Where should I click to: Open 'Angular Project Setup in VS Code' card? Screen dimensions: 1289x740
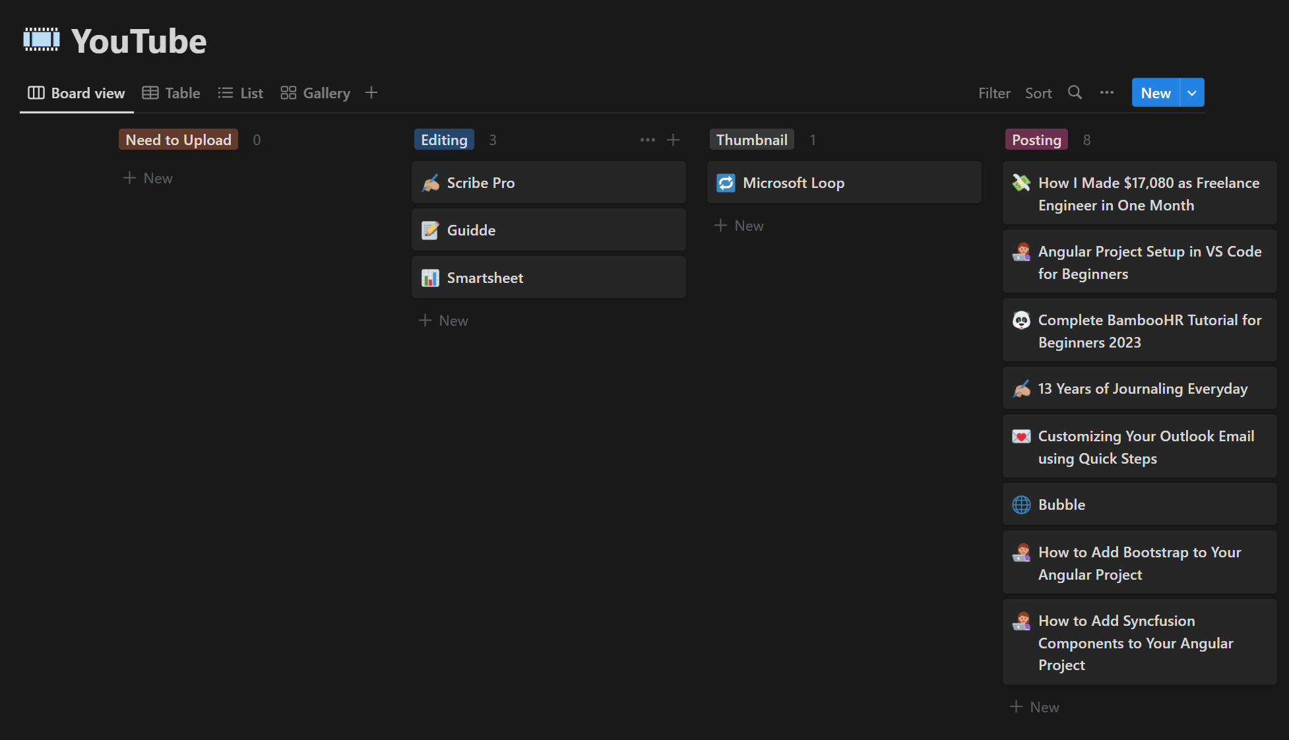pyautogui.click(x=1140, y=262)
